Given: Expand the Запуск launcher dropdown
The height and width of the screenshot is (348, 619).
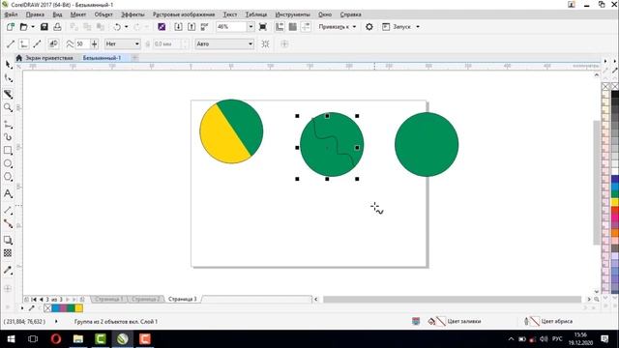Looking at the screenshot, I should 418,27.
